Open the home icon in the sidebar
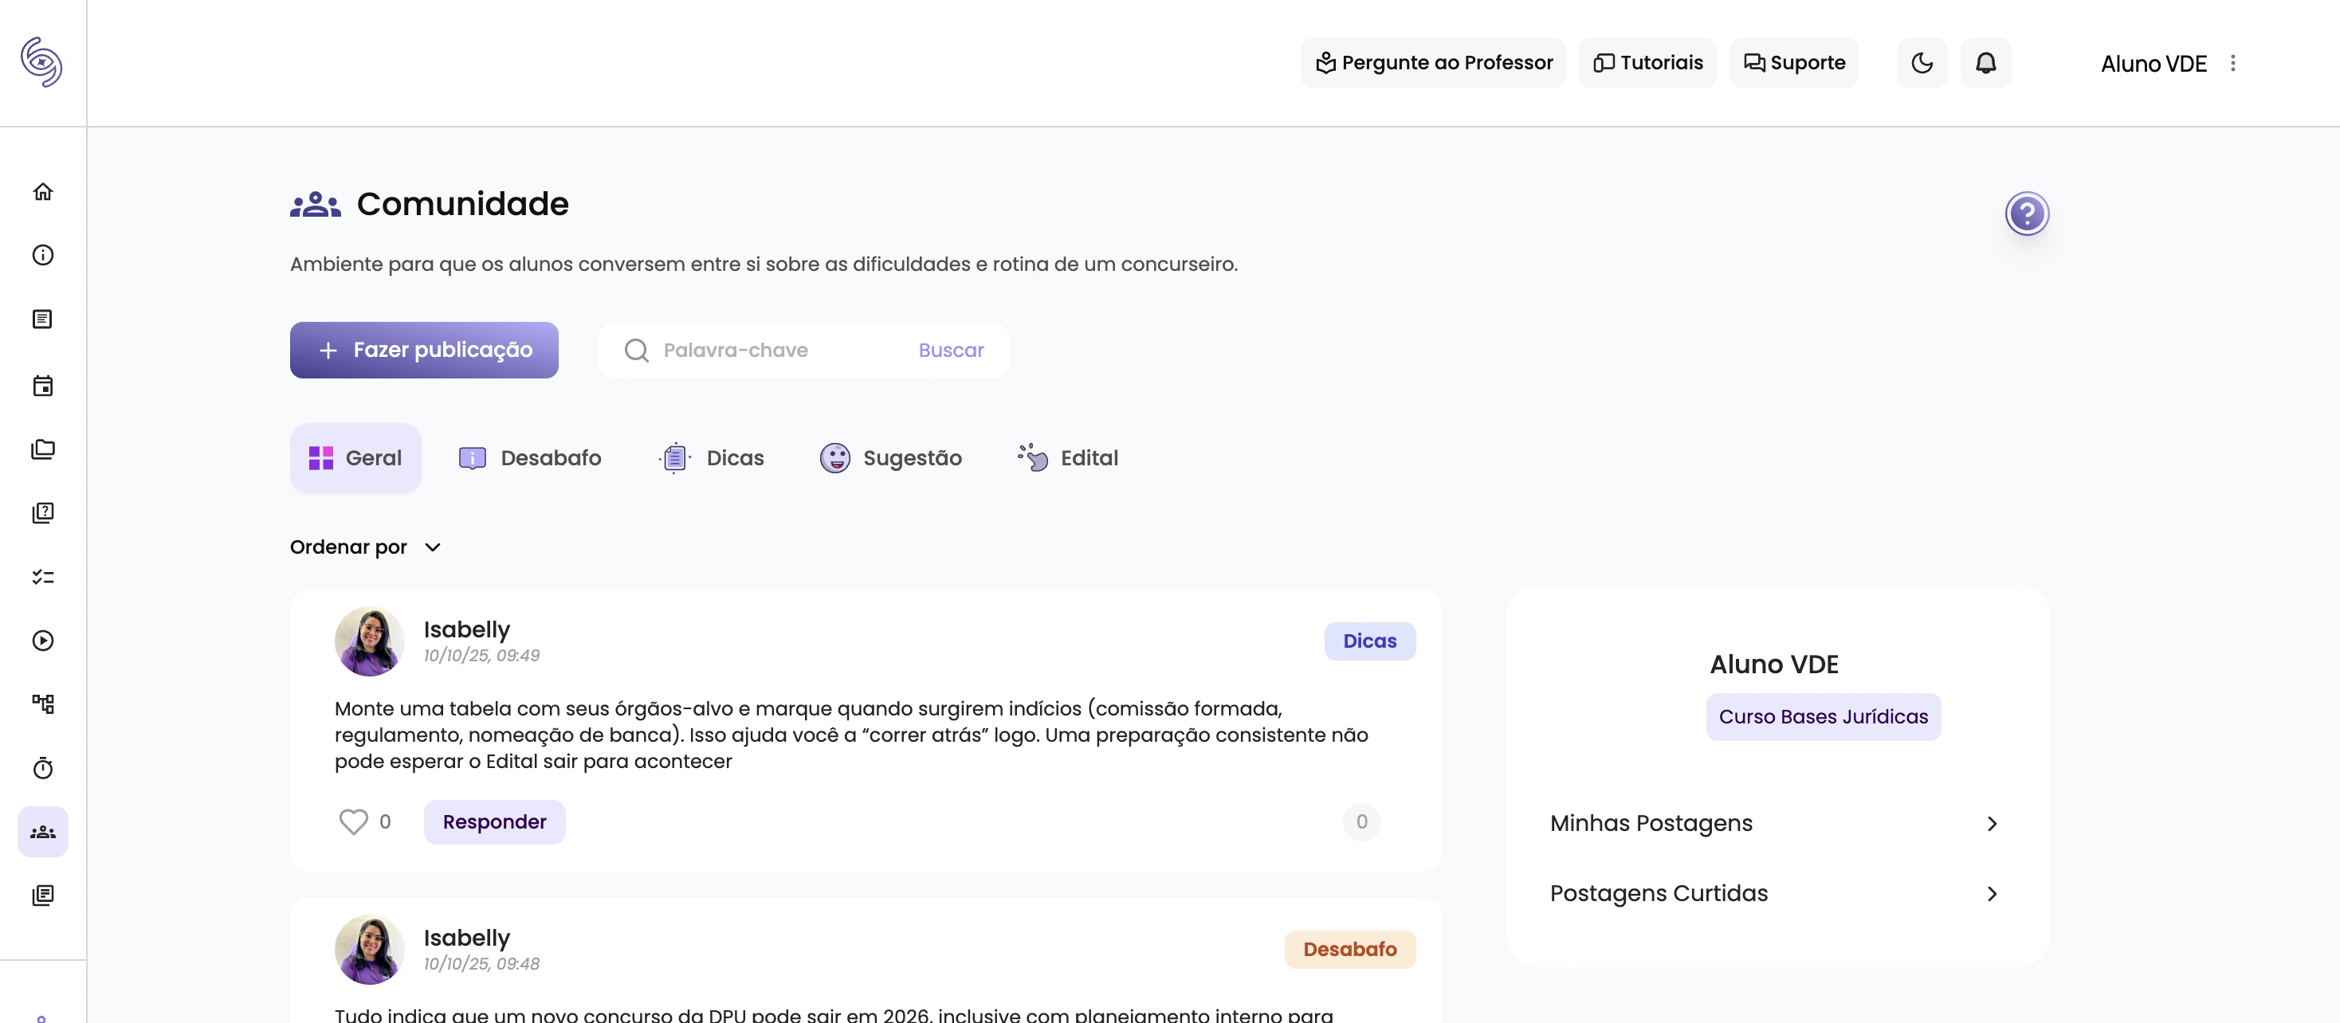The image size is (2340, 1023). pyautogui.click(x=43, y=191)
